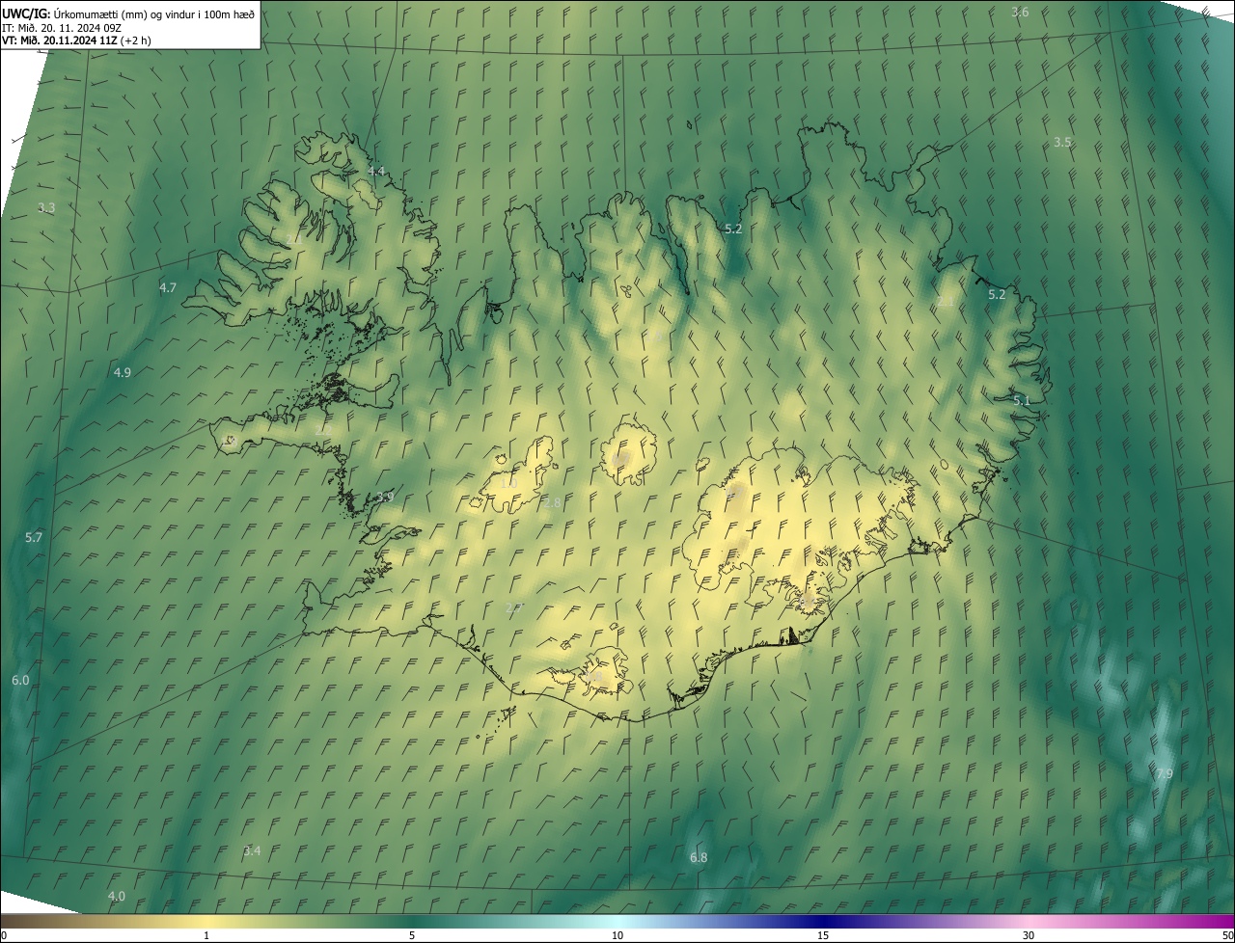
Task: Click the 5.1 value label on the east coast
Action: (1022, 400)
